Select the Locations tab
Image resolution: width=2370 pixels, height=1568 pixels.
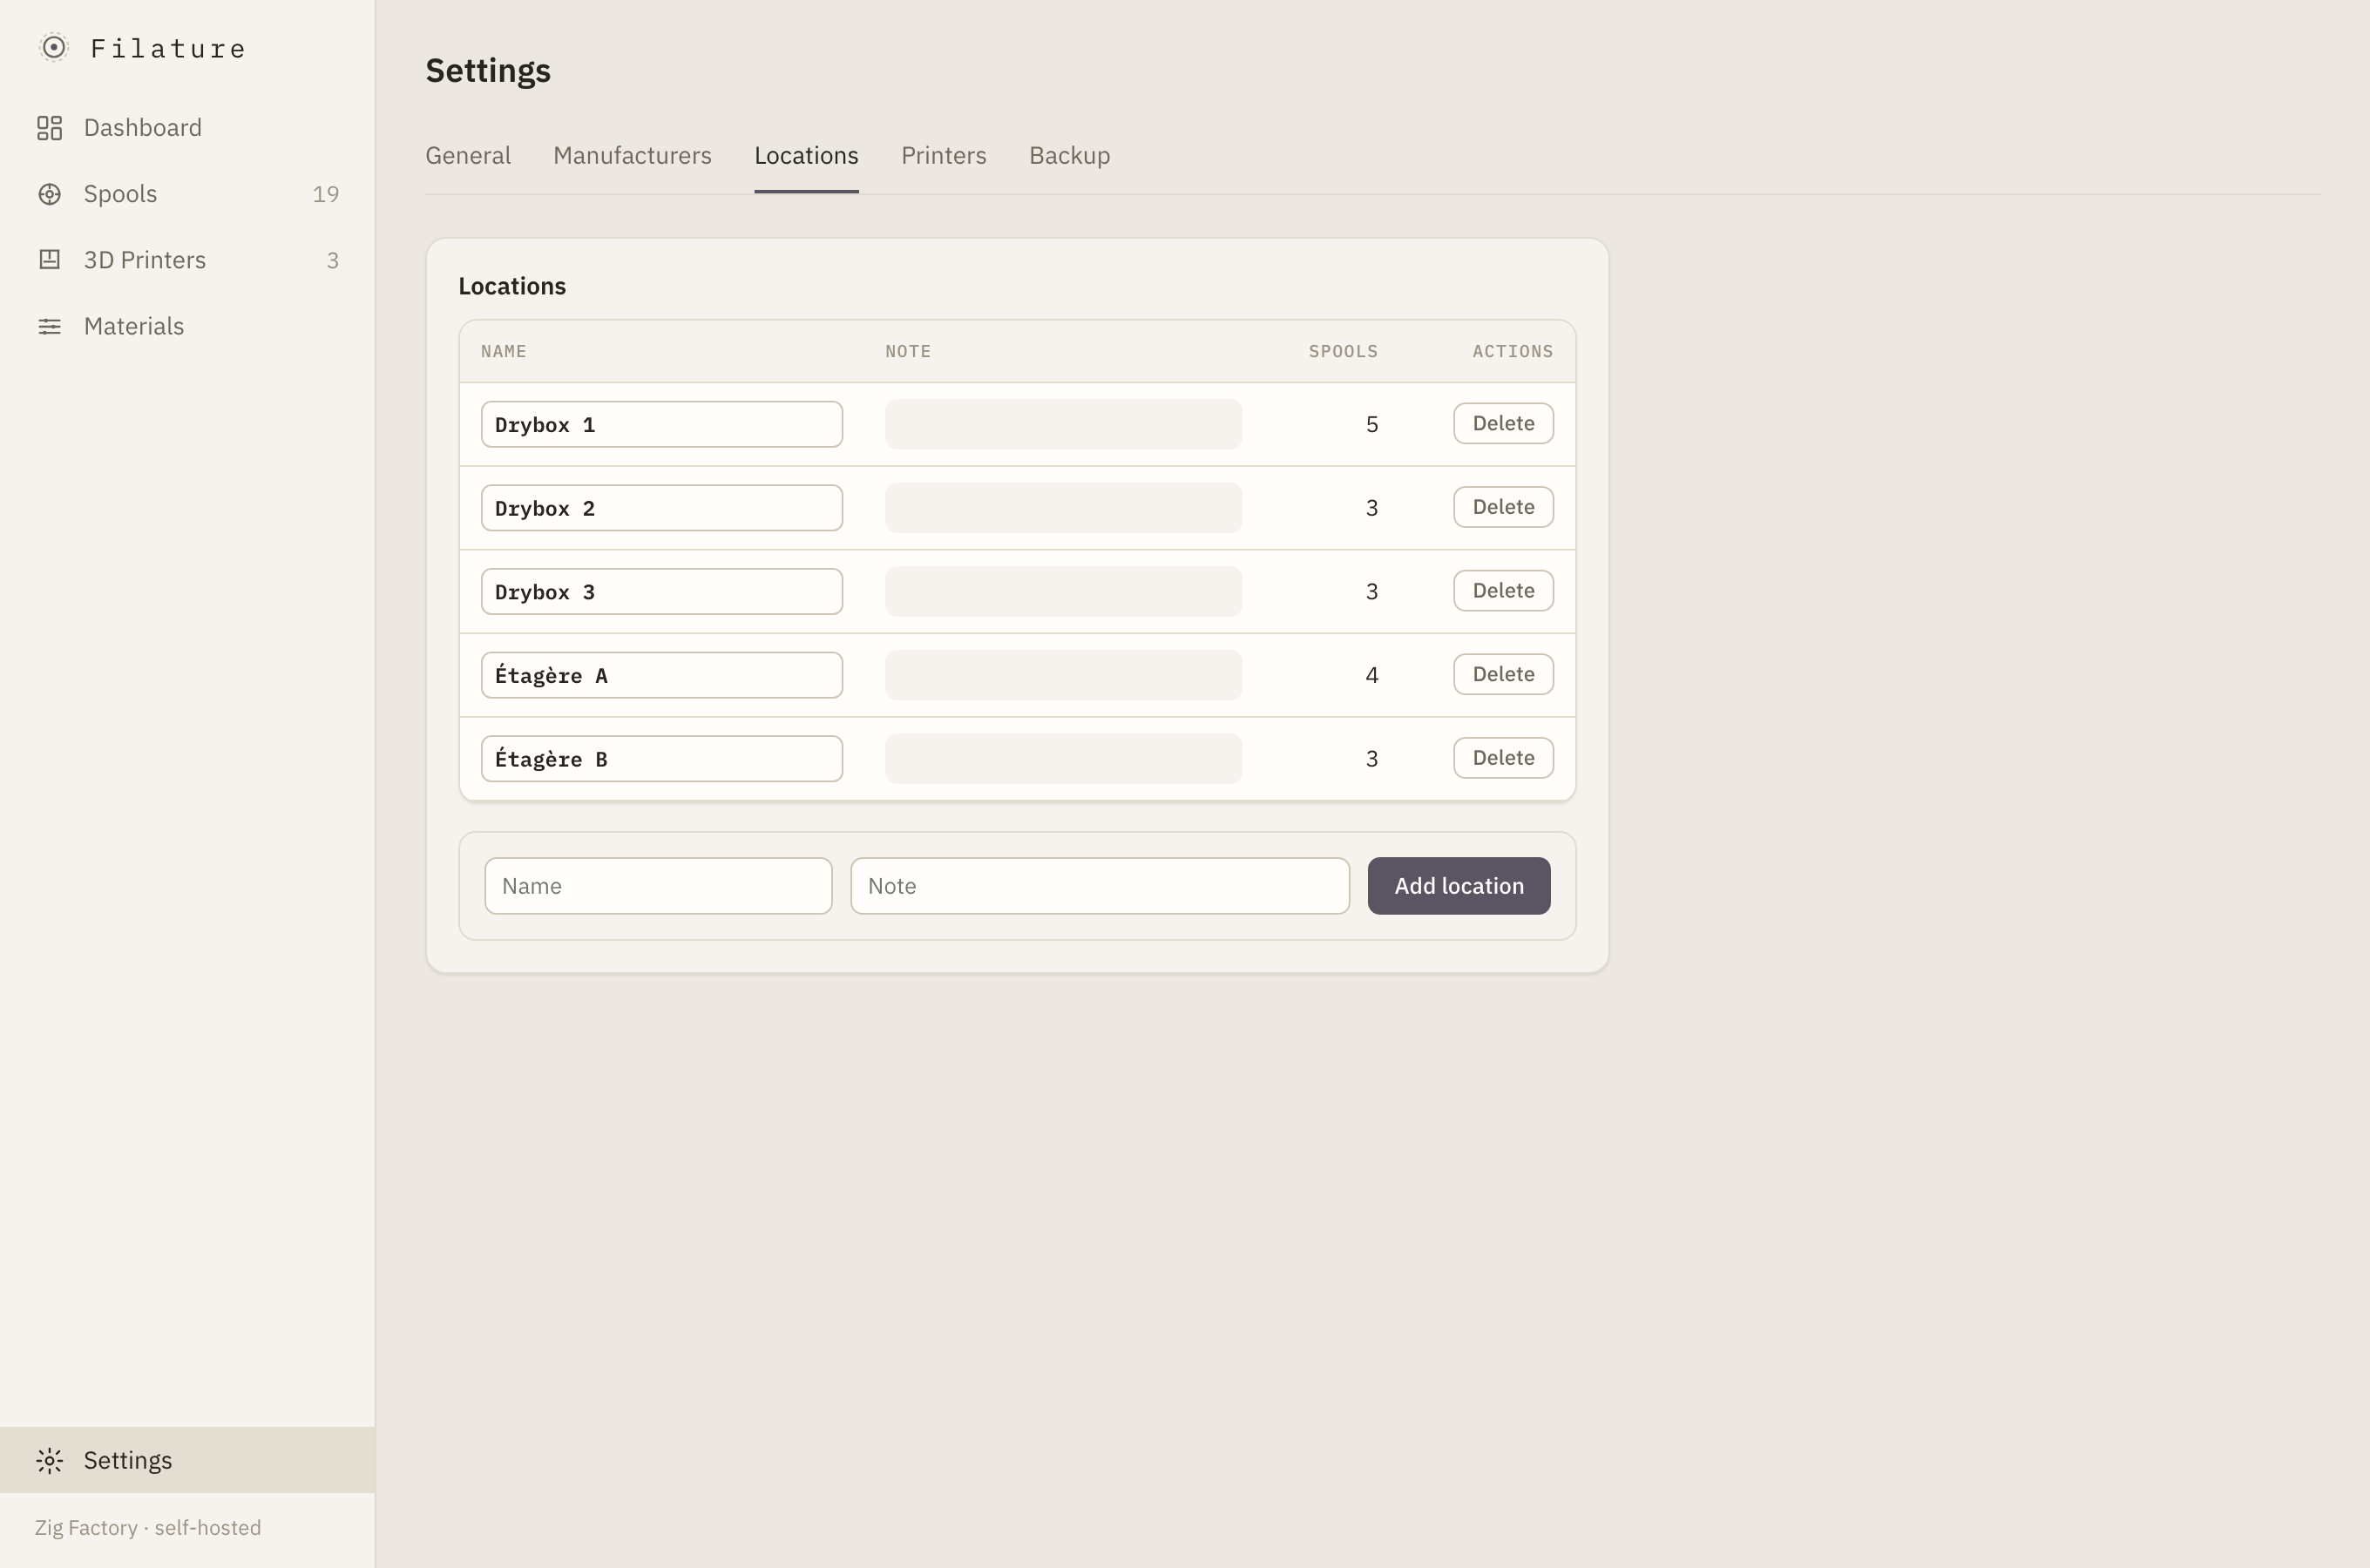806,156
